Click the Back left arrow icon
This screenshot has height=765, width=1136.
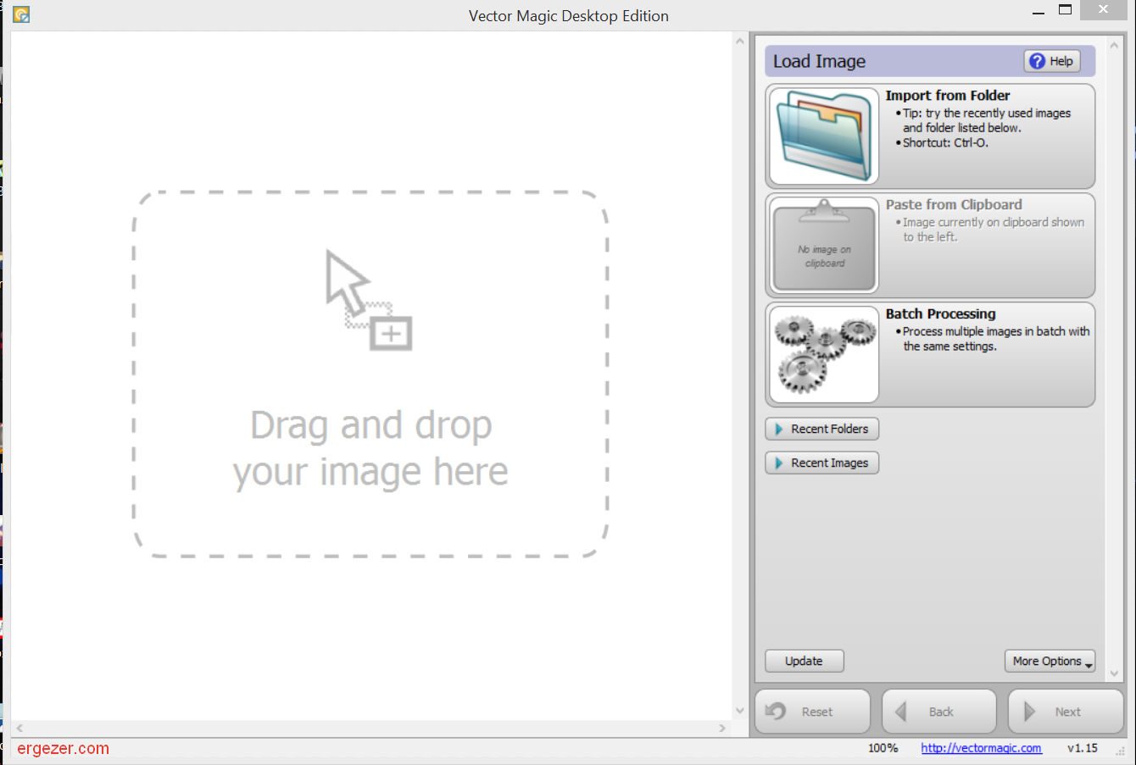901,712
